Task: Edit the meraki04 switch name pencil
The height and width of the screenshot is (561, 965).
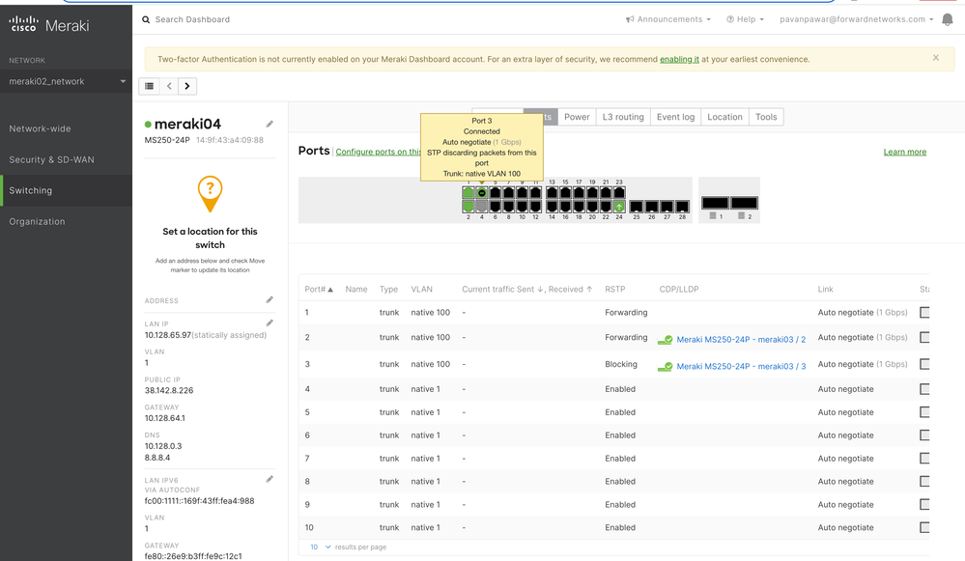Action: pyautogui.click(x=270, y=124)
